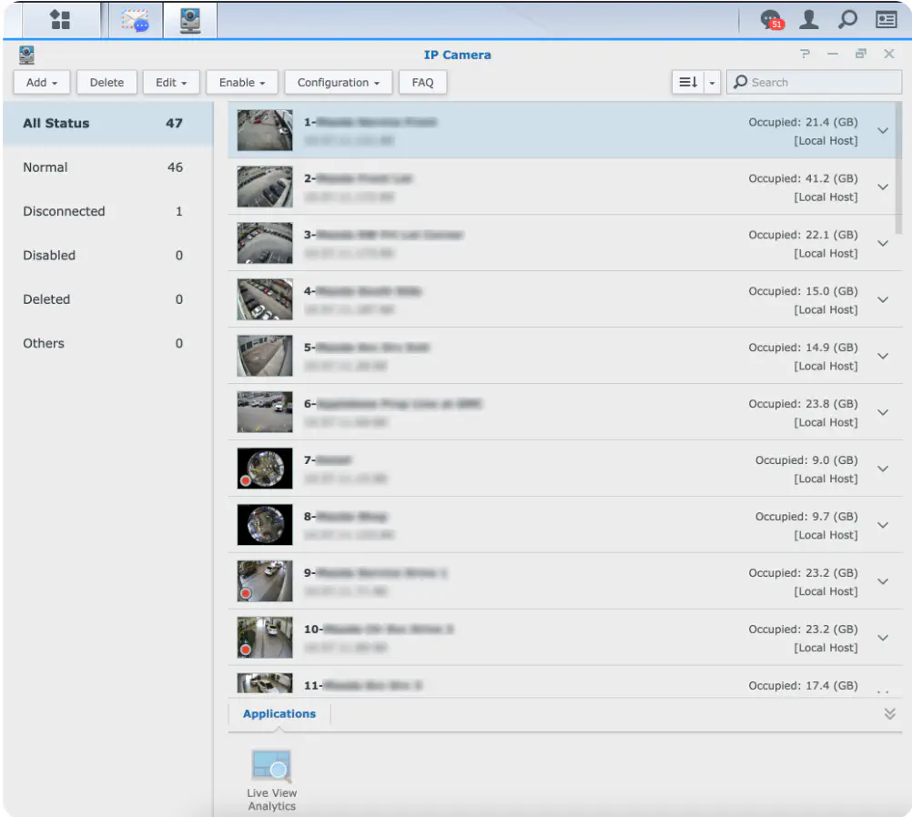Click "Occupied: 15.0 (GB)" text
The image size is (912, 817).
[803, 291]
